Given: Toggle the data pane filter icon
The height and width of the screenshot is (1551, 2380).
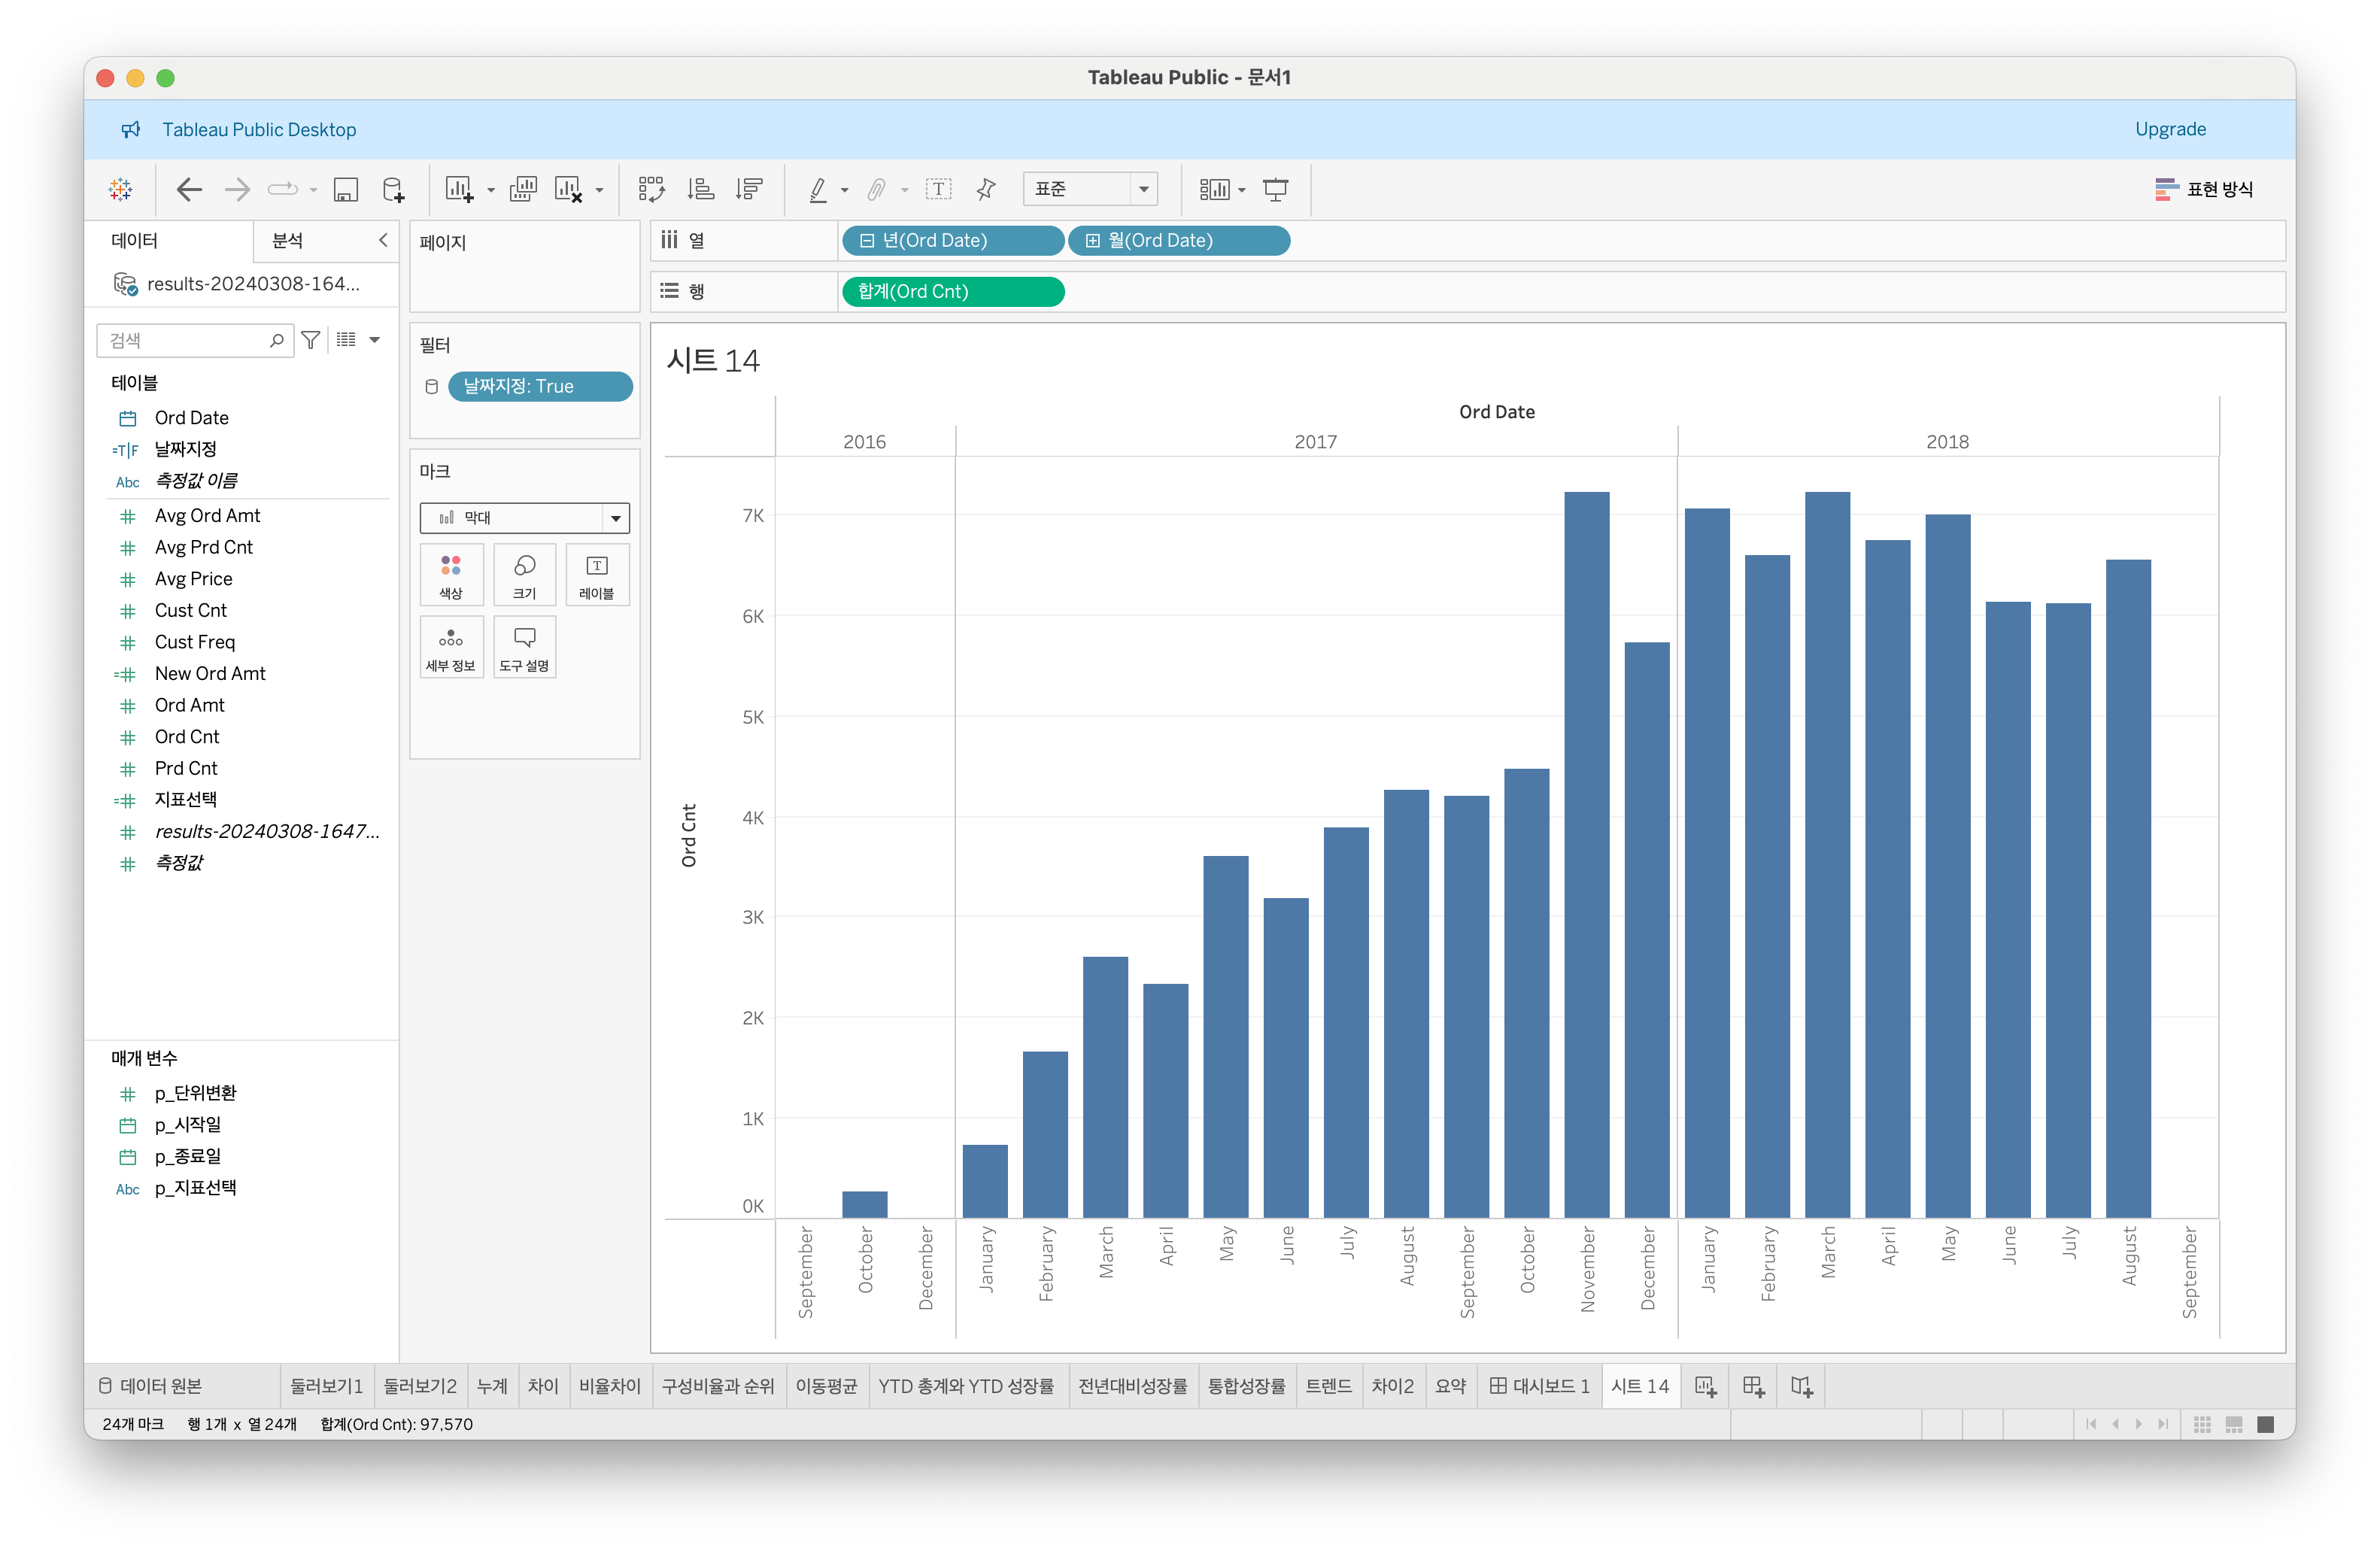Looking at the screenshot, I should (311, 340).
